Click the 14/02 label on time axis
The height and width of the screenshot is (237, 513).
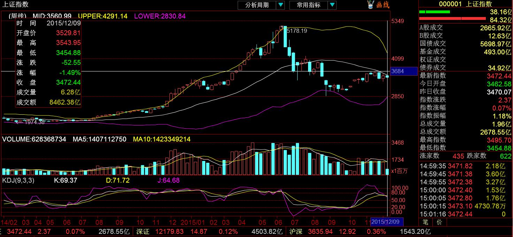9,222
